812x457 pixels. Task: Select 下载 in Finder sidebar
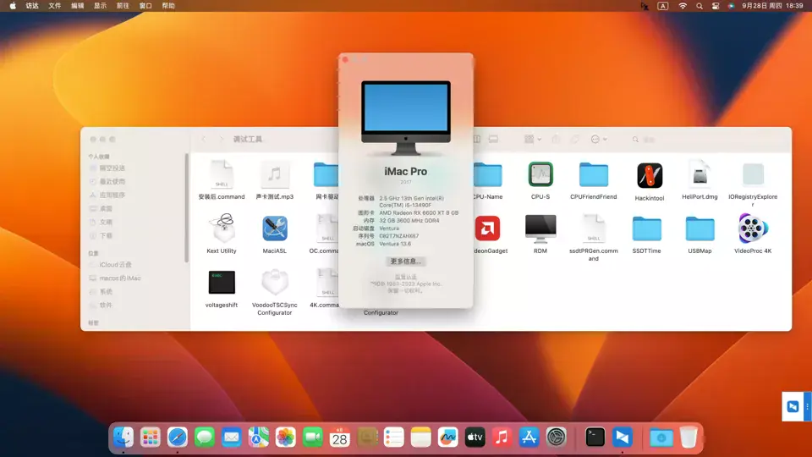tap(106, 235)
